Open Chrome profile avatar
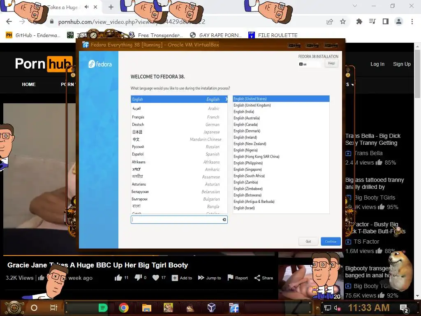The width and height of the screenshot is (421, 316). [399, 21]
